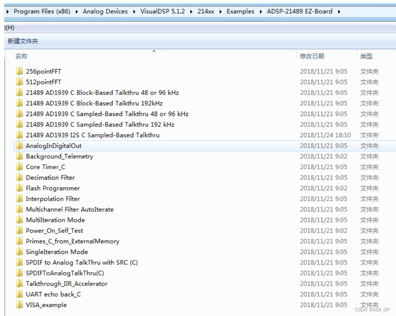Click folder icon for Block-Based Talkthru 48 or 96 kHz

19,92
